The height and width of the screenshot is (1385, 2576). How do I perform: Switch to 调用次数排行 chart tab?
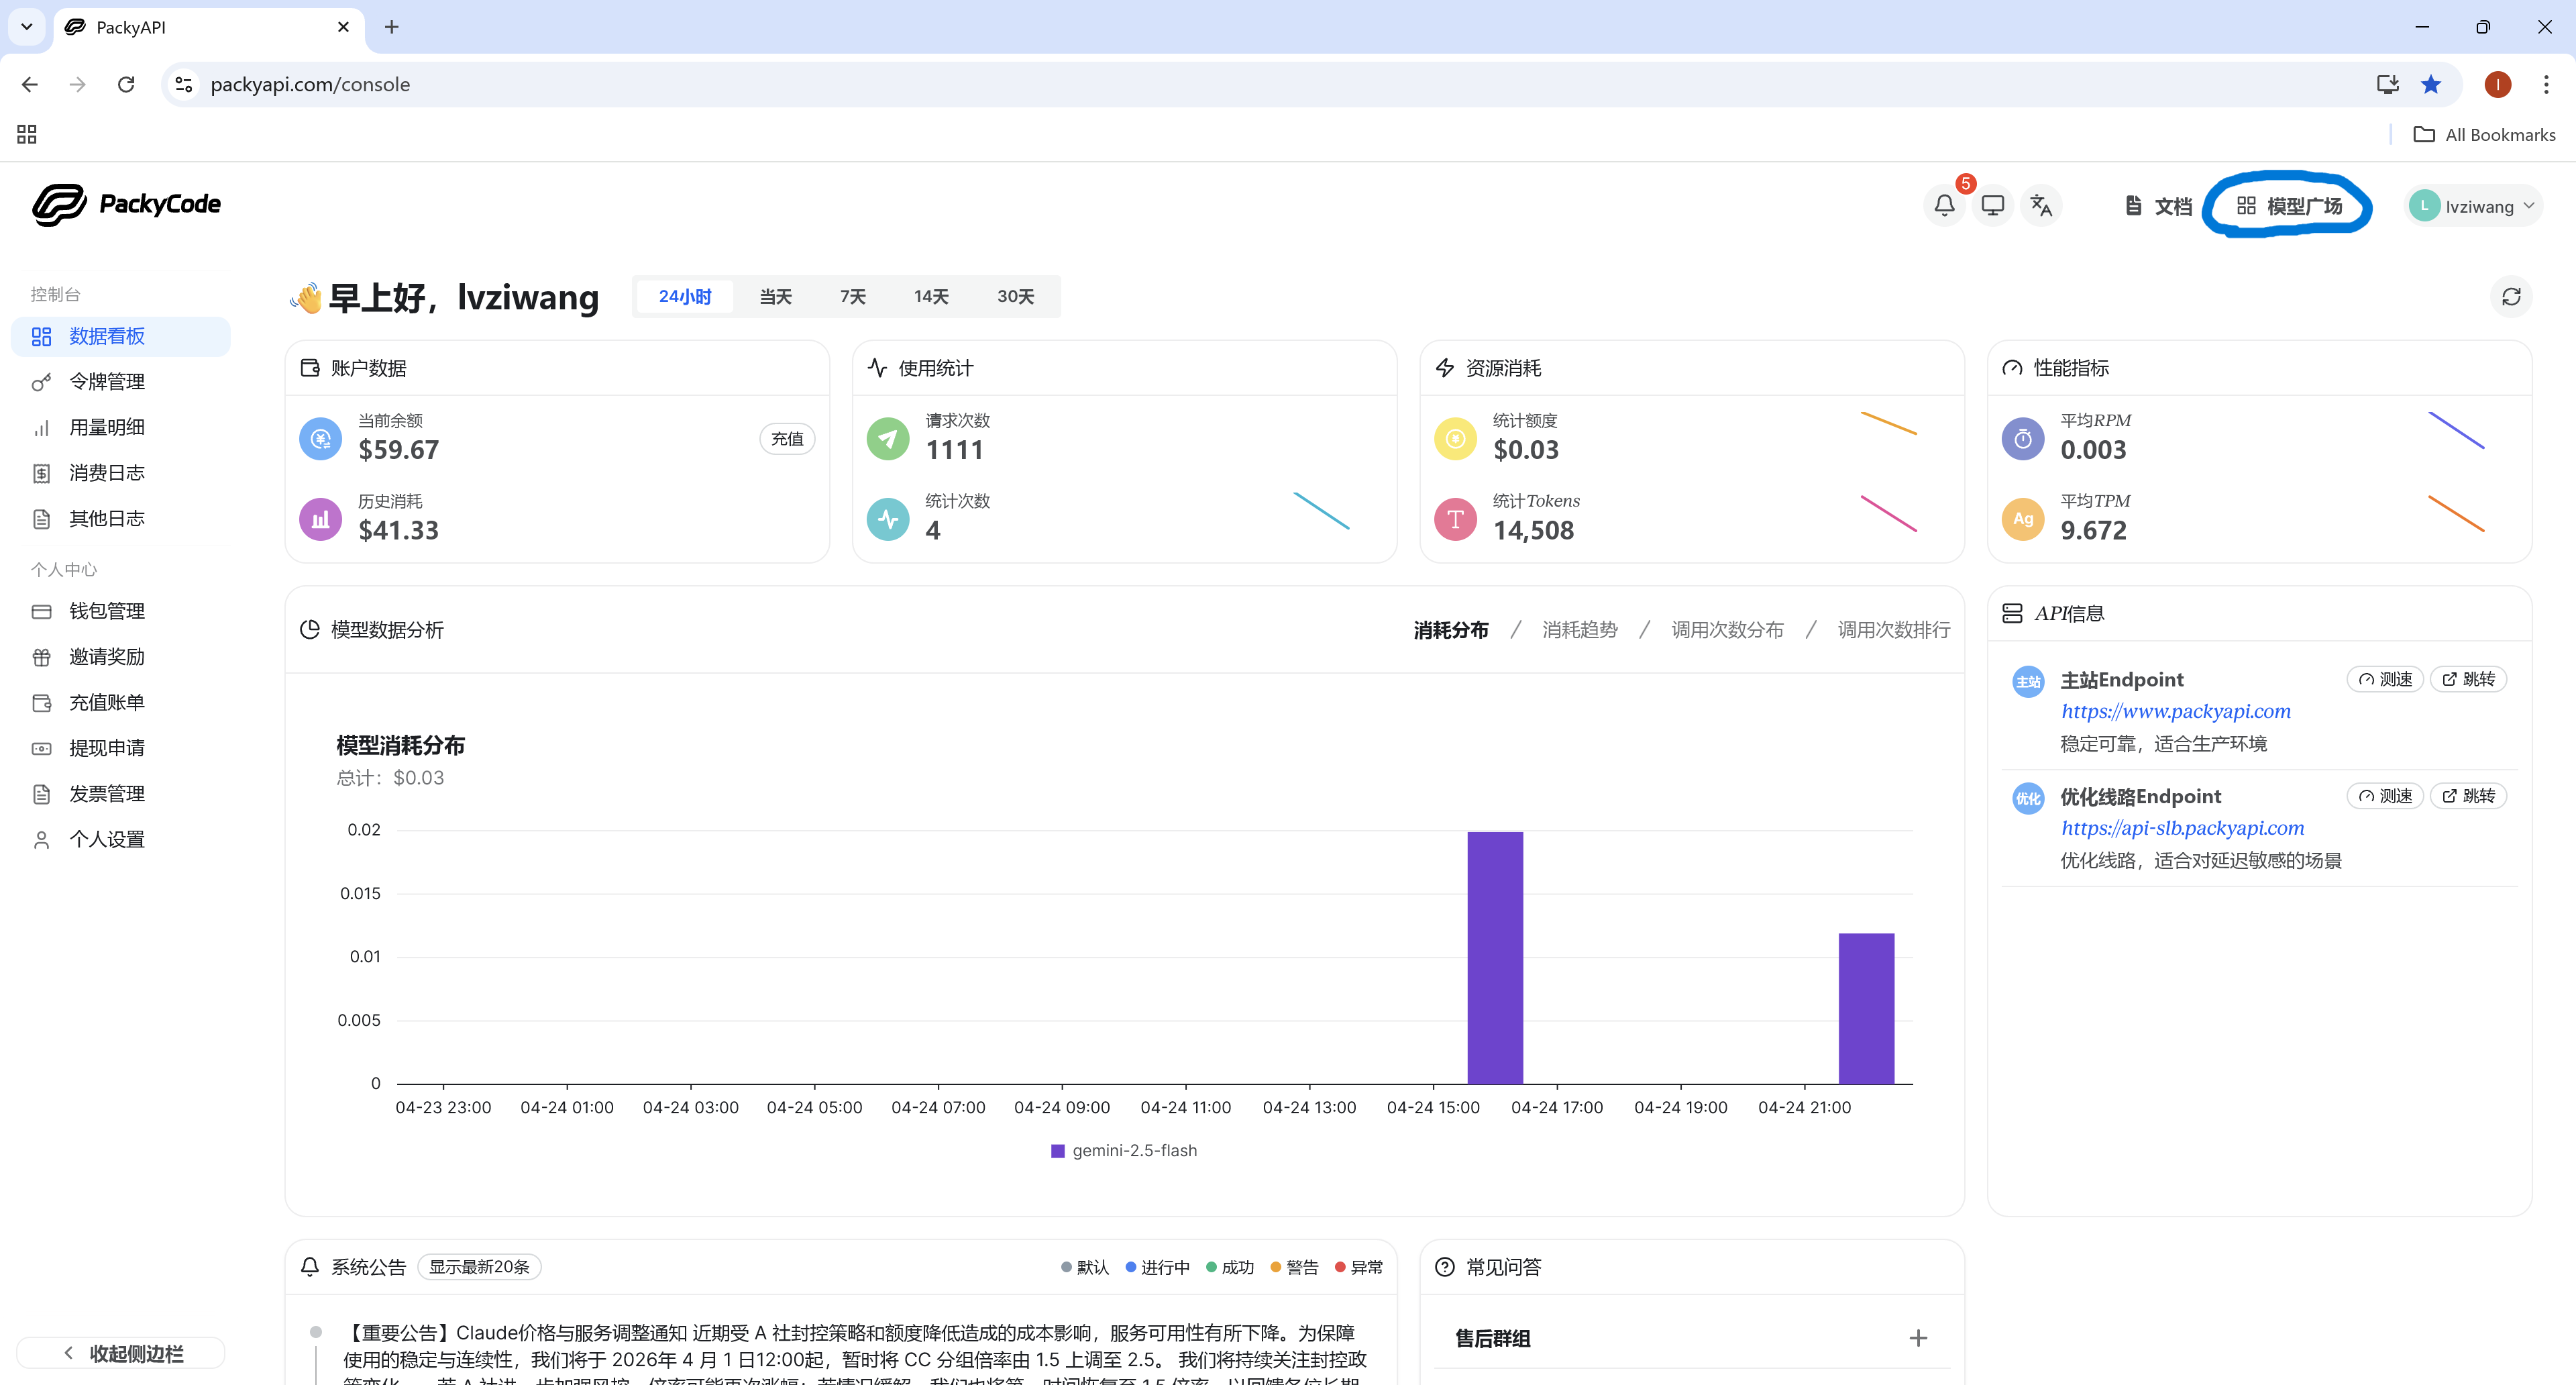1893,629
